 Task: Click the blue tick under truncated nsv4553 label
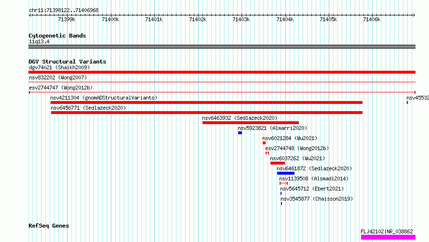point(407,102)
